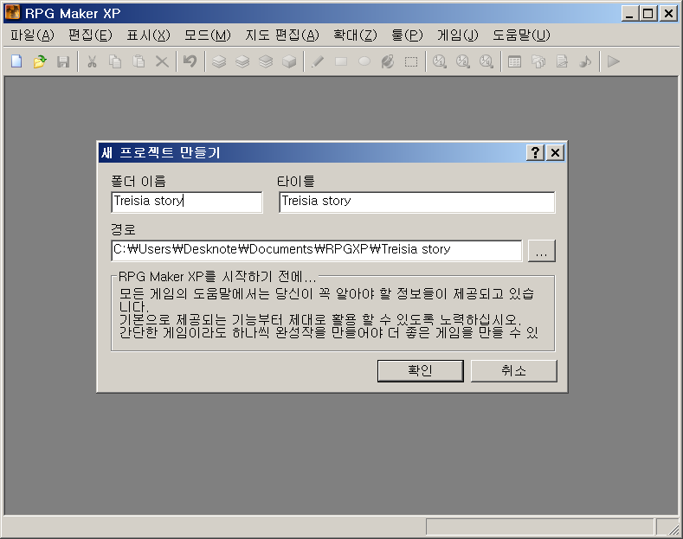Open the 파일(A) menu

pos(32,35)
